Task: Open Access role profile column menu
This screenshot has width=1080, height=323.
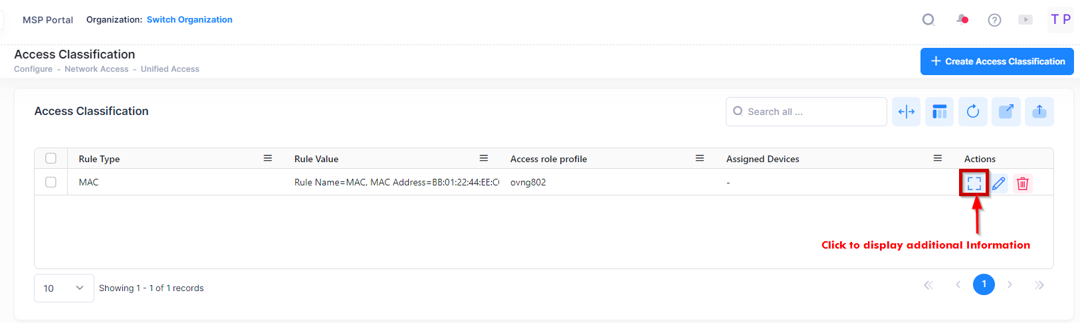Action: [700, 158]
